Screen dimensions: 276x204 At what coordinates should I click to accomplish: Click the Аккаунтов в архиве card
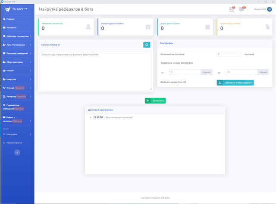click(x=245, y=27)
